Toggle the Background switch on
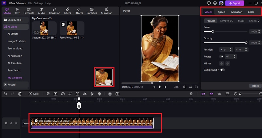The width and height of the screenshot is (262, 138). tap(222, 70)
